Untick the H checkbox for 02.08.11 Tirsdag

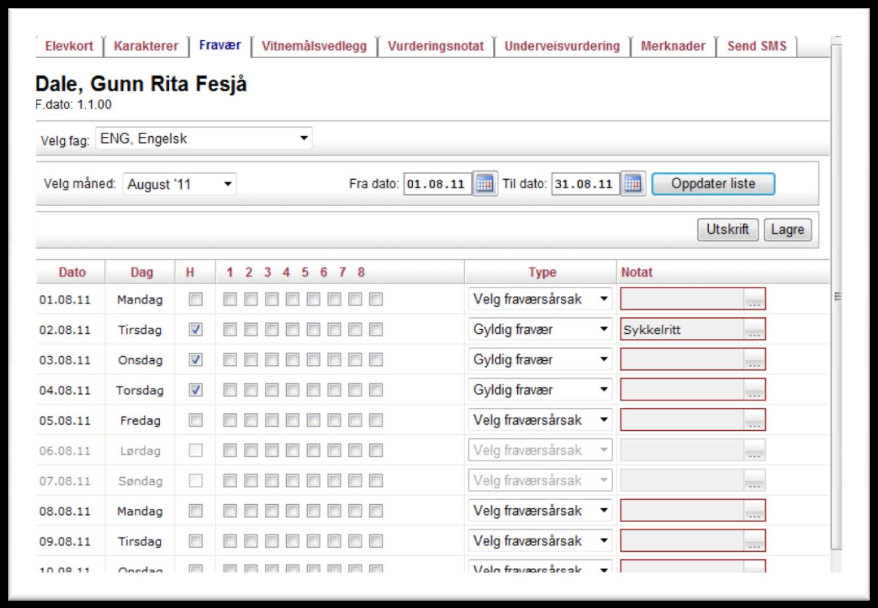pos(195,330)
